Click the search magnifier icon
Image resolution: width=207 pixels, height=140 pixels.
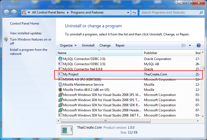pos(201,13)
